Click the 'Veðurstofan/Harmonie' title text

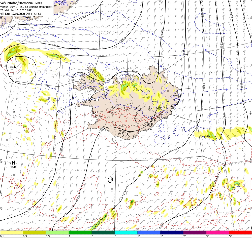(17, 3)
